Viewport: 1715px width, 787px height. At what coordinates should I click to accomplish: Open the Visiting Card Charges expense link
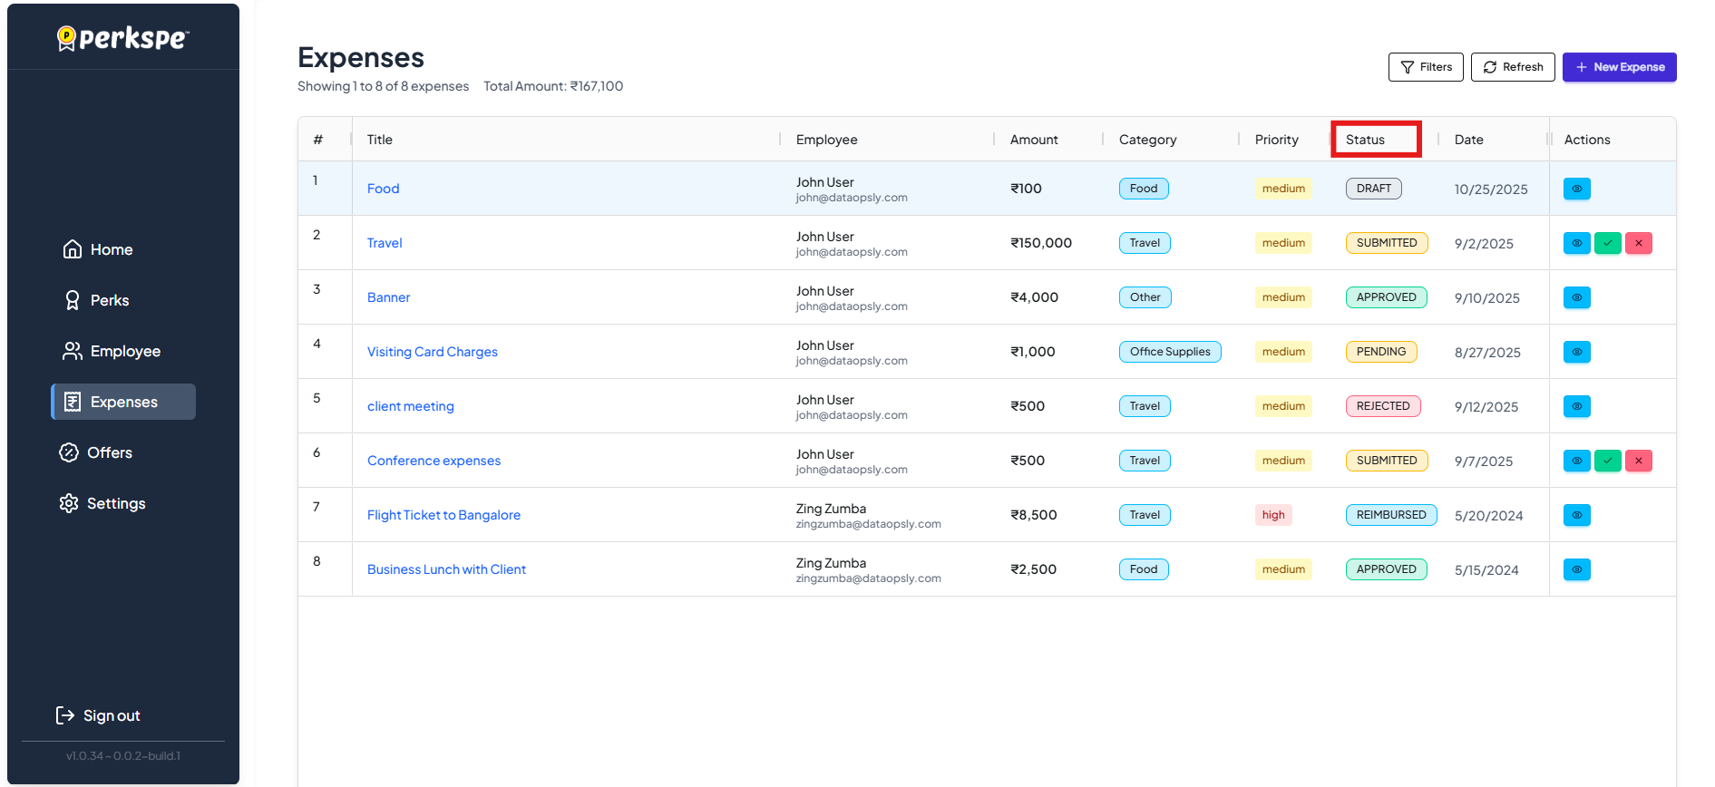pos(432,352)
